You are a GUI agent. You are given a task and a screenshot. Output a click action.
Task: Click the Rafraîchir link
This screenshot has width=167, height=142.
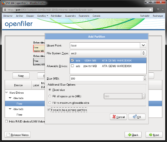145,16
